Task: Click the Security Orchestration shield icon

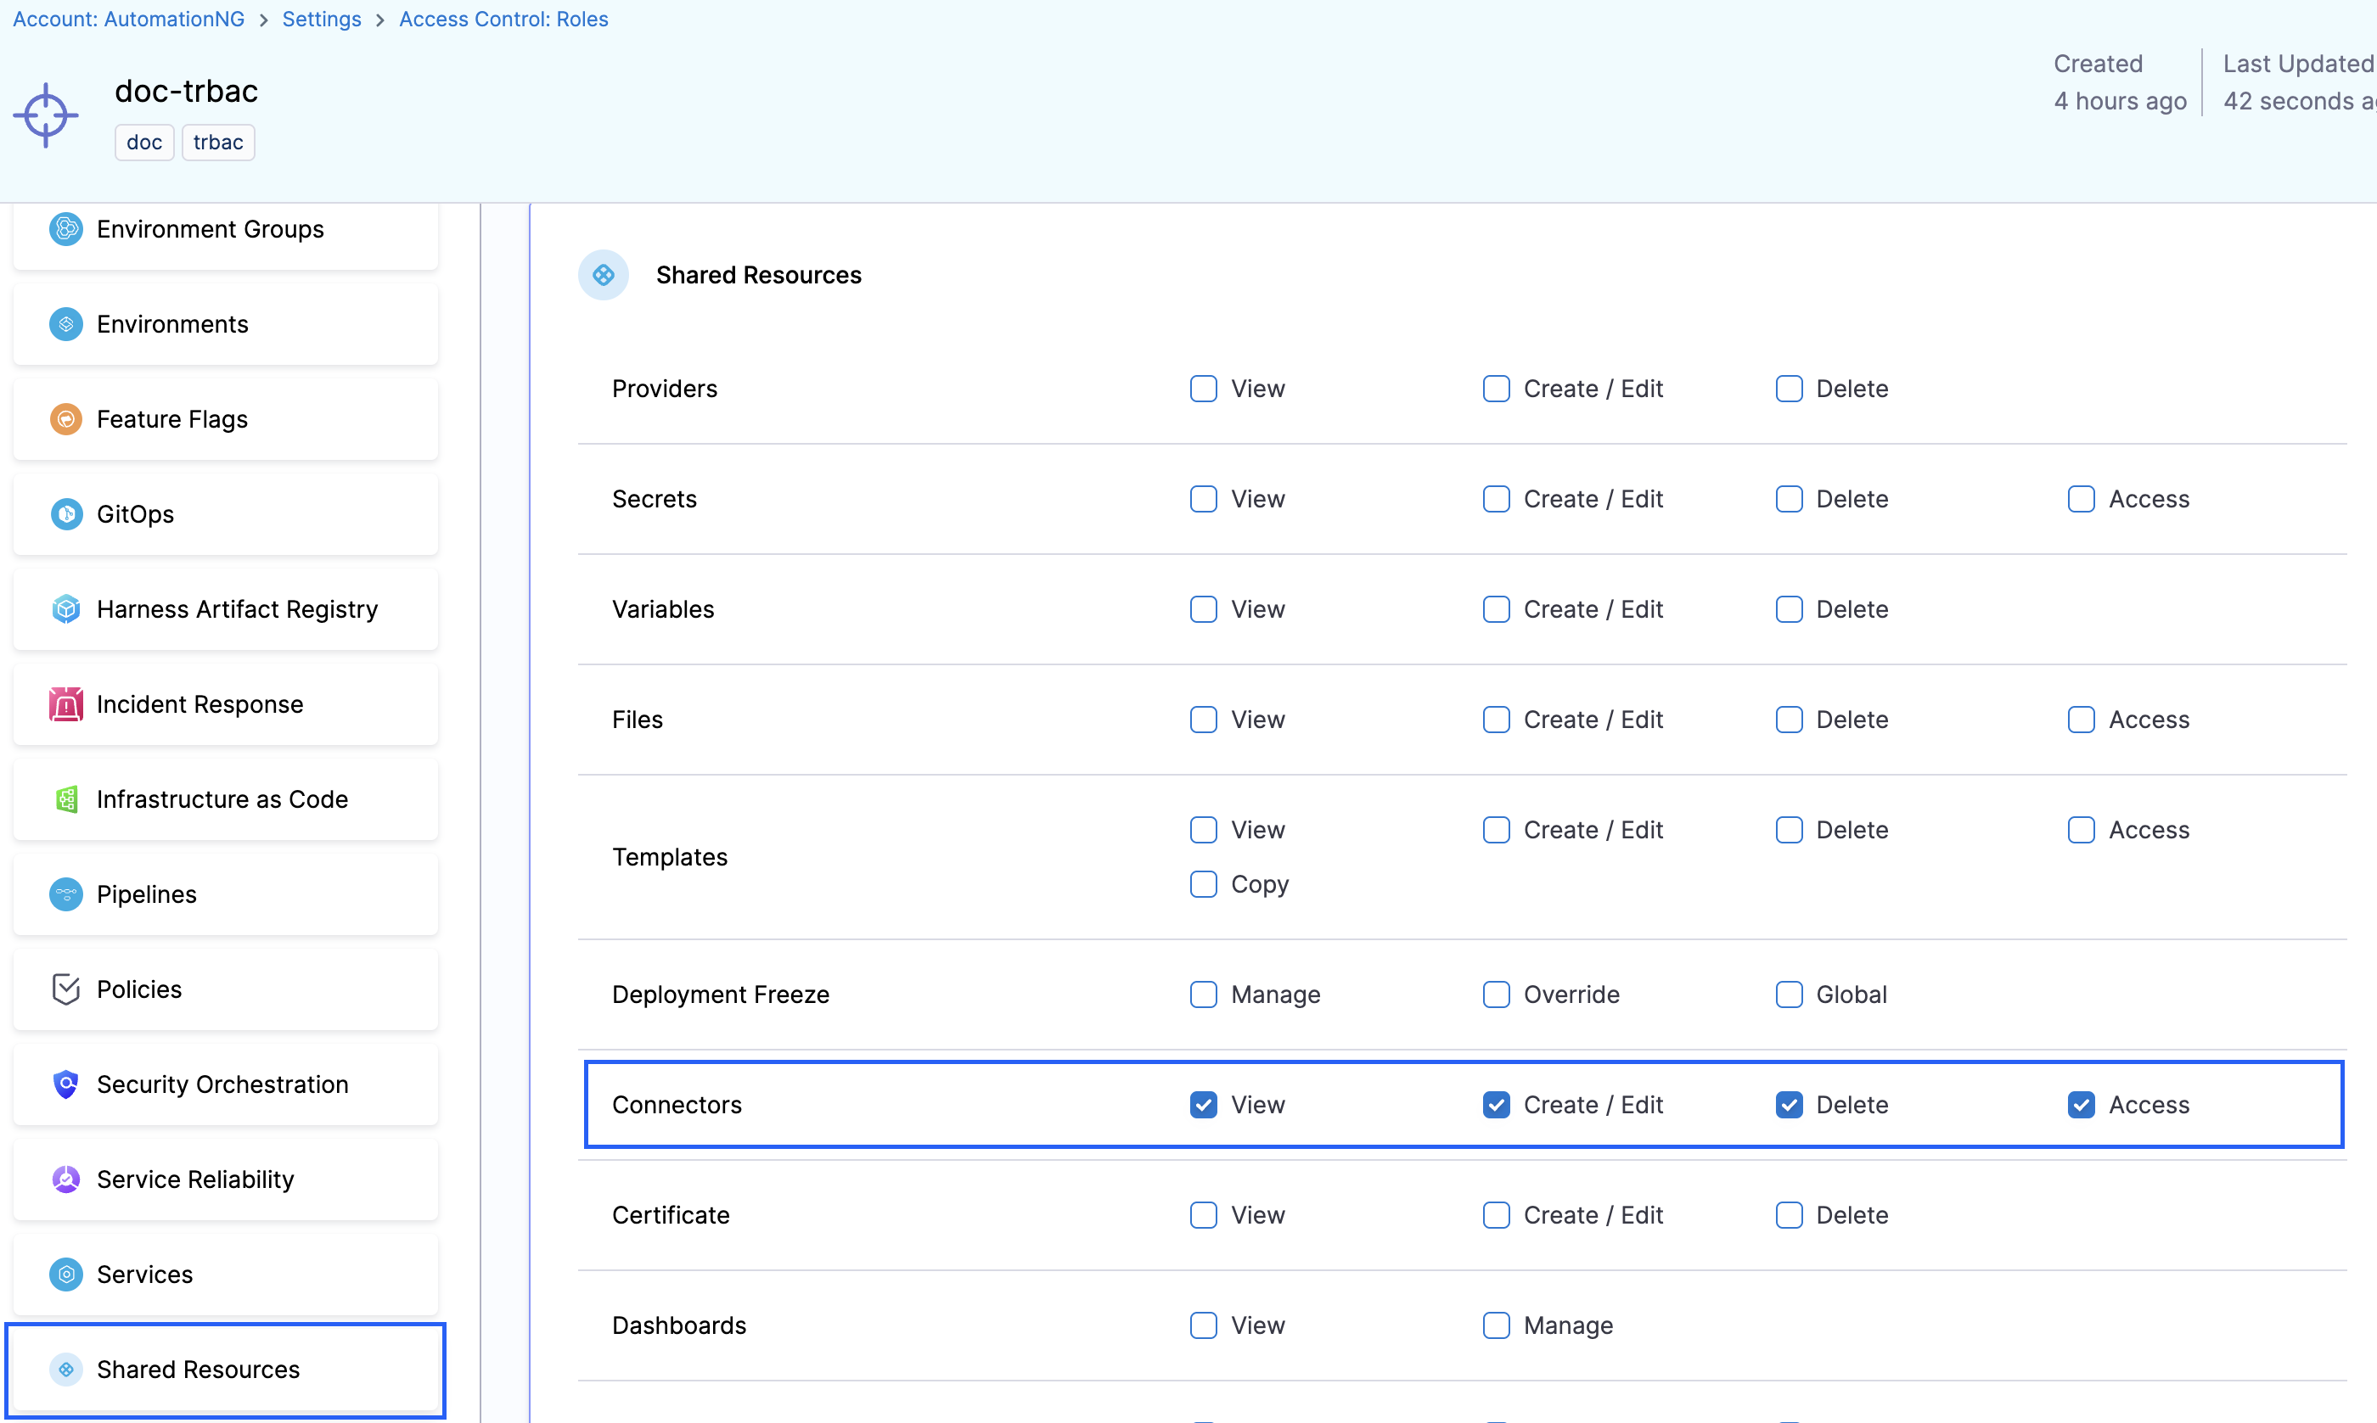Action: pos(65,1084)
